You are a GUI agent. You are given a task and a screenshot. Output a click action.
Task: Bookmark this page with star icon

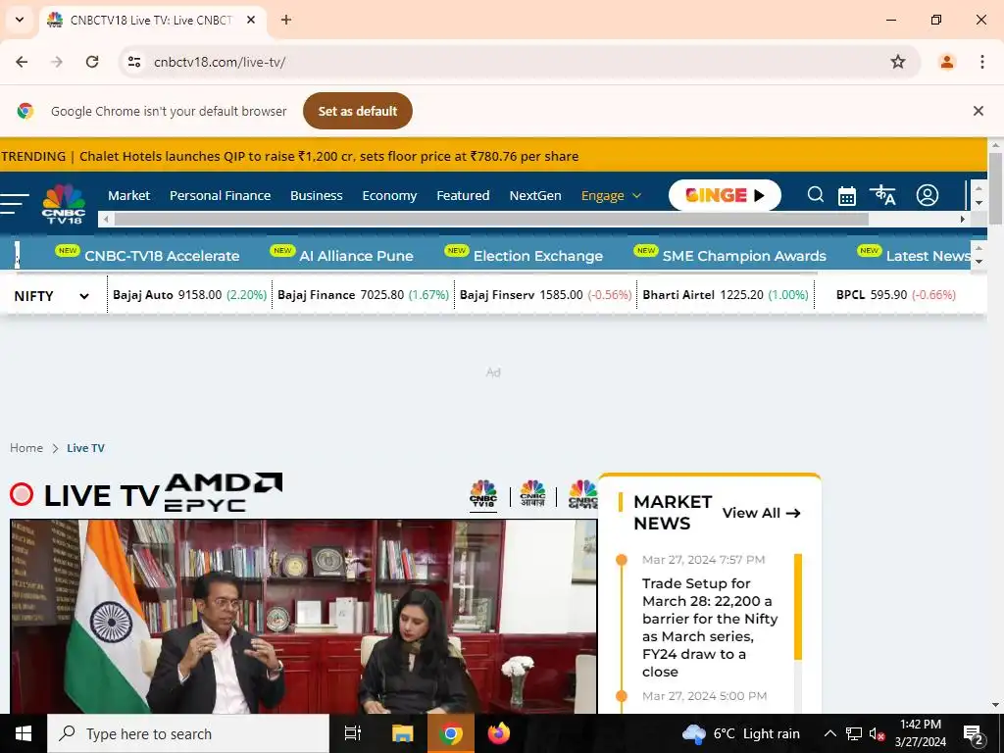pos(898,62)
